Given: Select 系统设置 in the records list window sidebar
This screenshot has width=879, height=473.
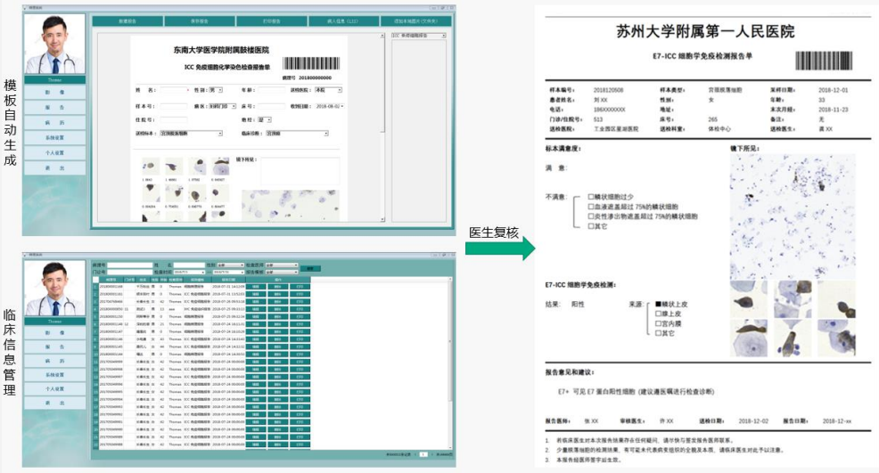Looking at the screenshot, I should point(55,375).
